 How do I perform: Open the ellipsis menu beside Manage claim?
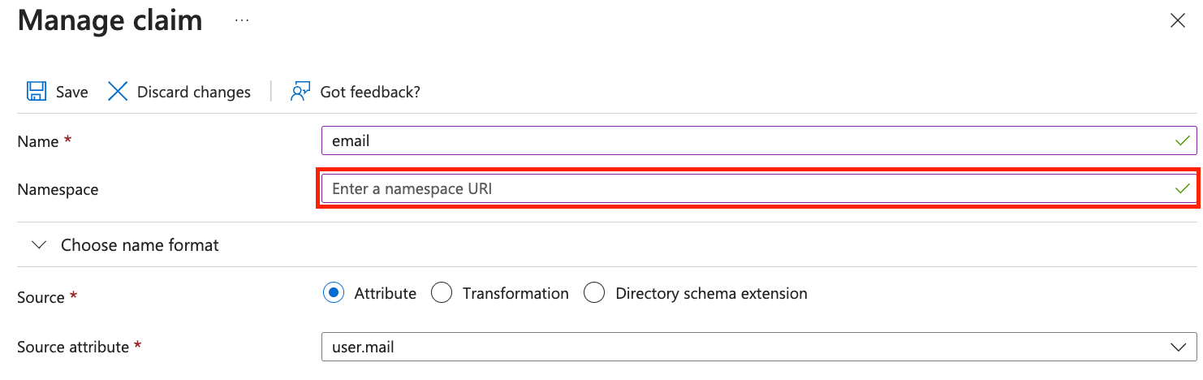242,20
